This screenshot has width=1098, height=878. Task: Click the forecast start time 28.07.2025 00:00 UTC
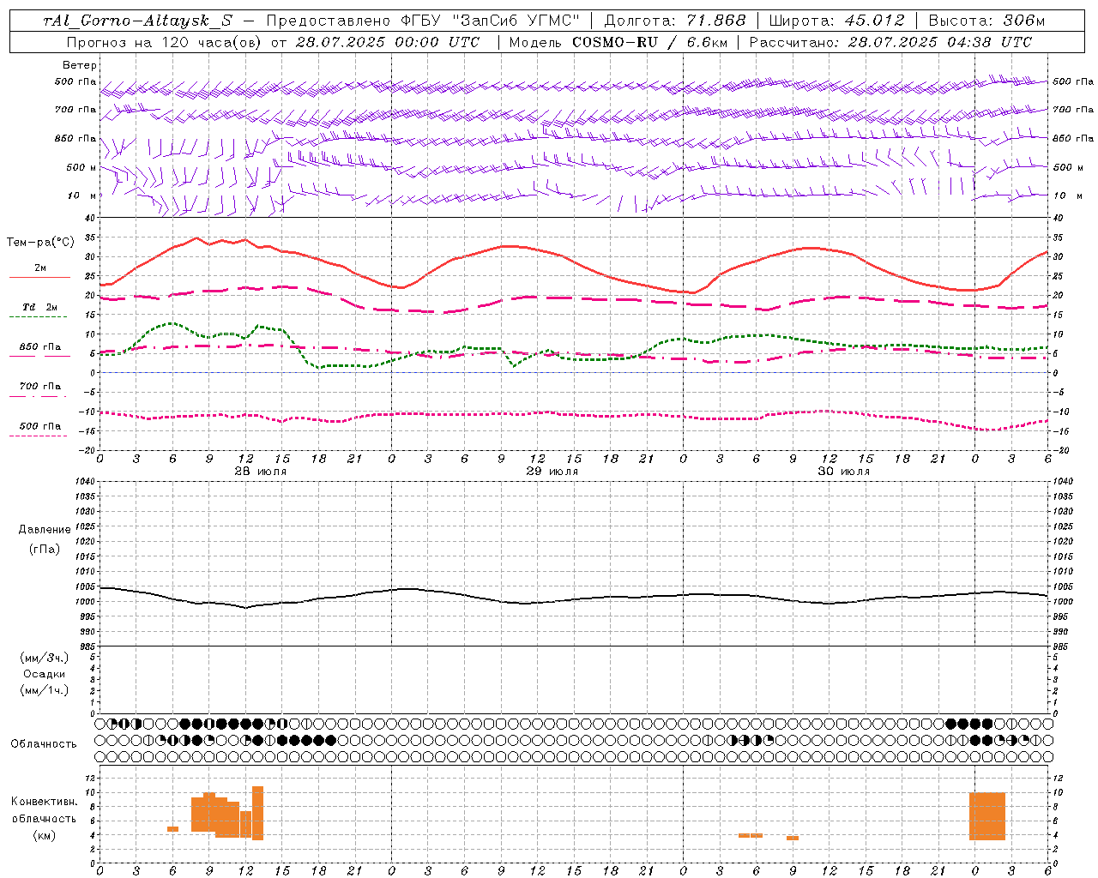(387, 42)
